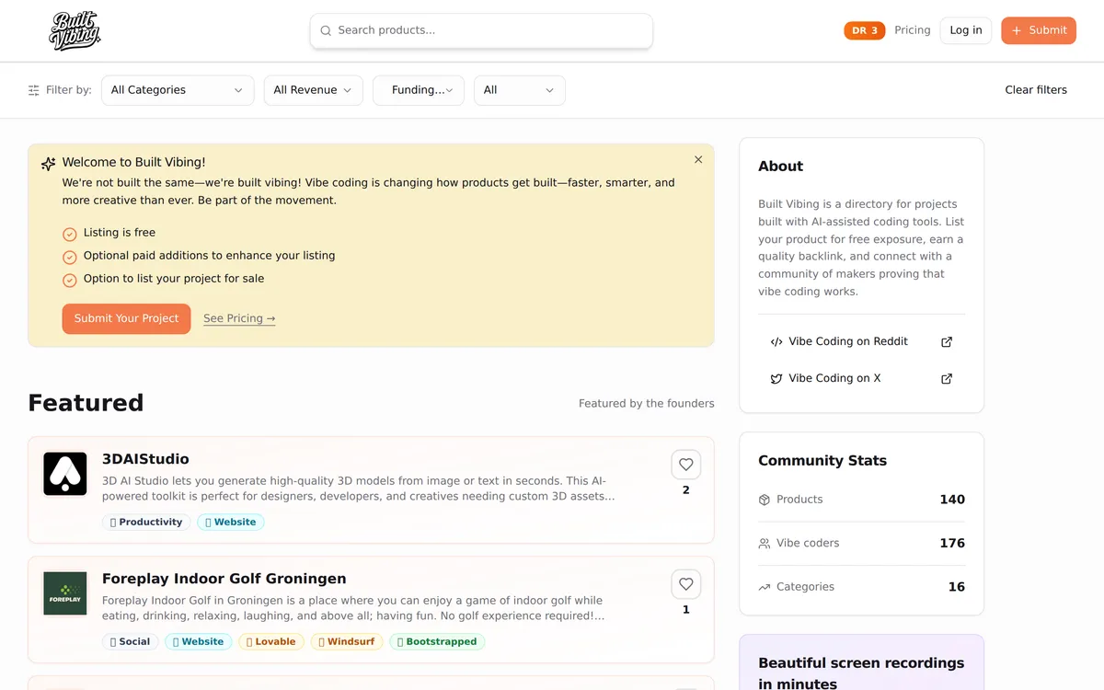Open the Funding dropdown
The height and width of the screenshot is (690, 1104).
click(x=419, y=90)
